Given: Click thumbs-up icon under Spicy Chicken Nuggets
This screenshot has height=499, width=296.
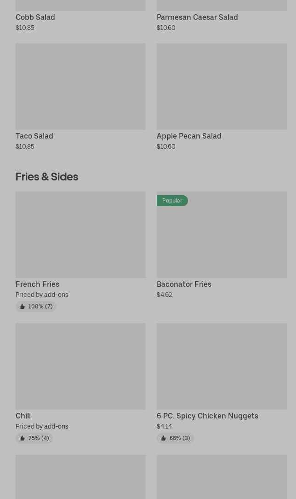Looking at the screenshot, I should (x=163, y=438).
